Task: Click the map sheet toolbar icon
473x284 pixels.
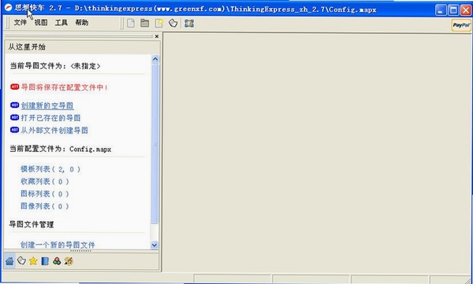Action: pos(173,23)
